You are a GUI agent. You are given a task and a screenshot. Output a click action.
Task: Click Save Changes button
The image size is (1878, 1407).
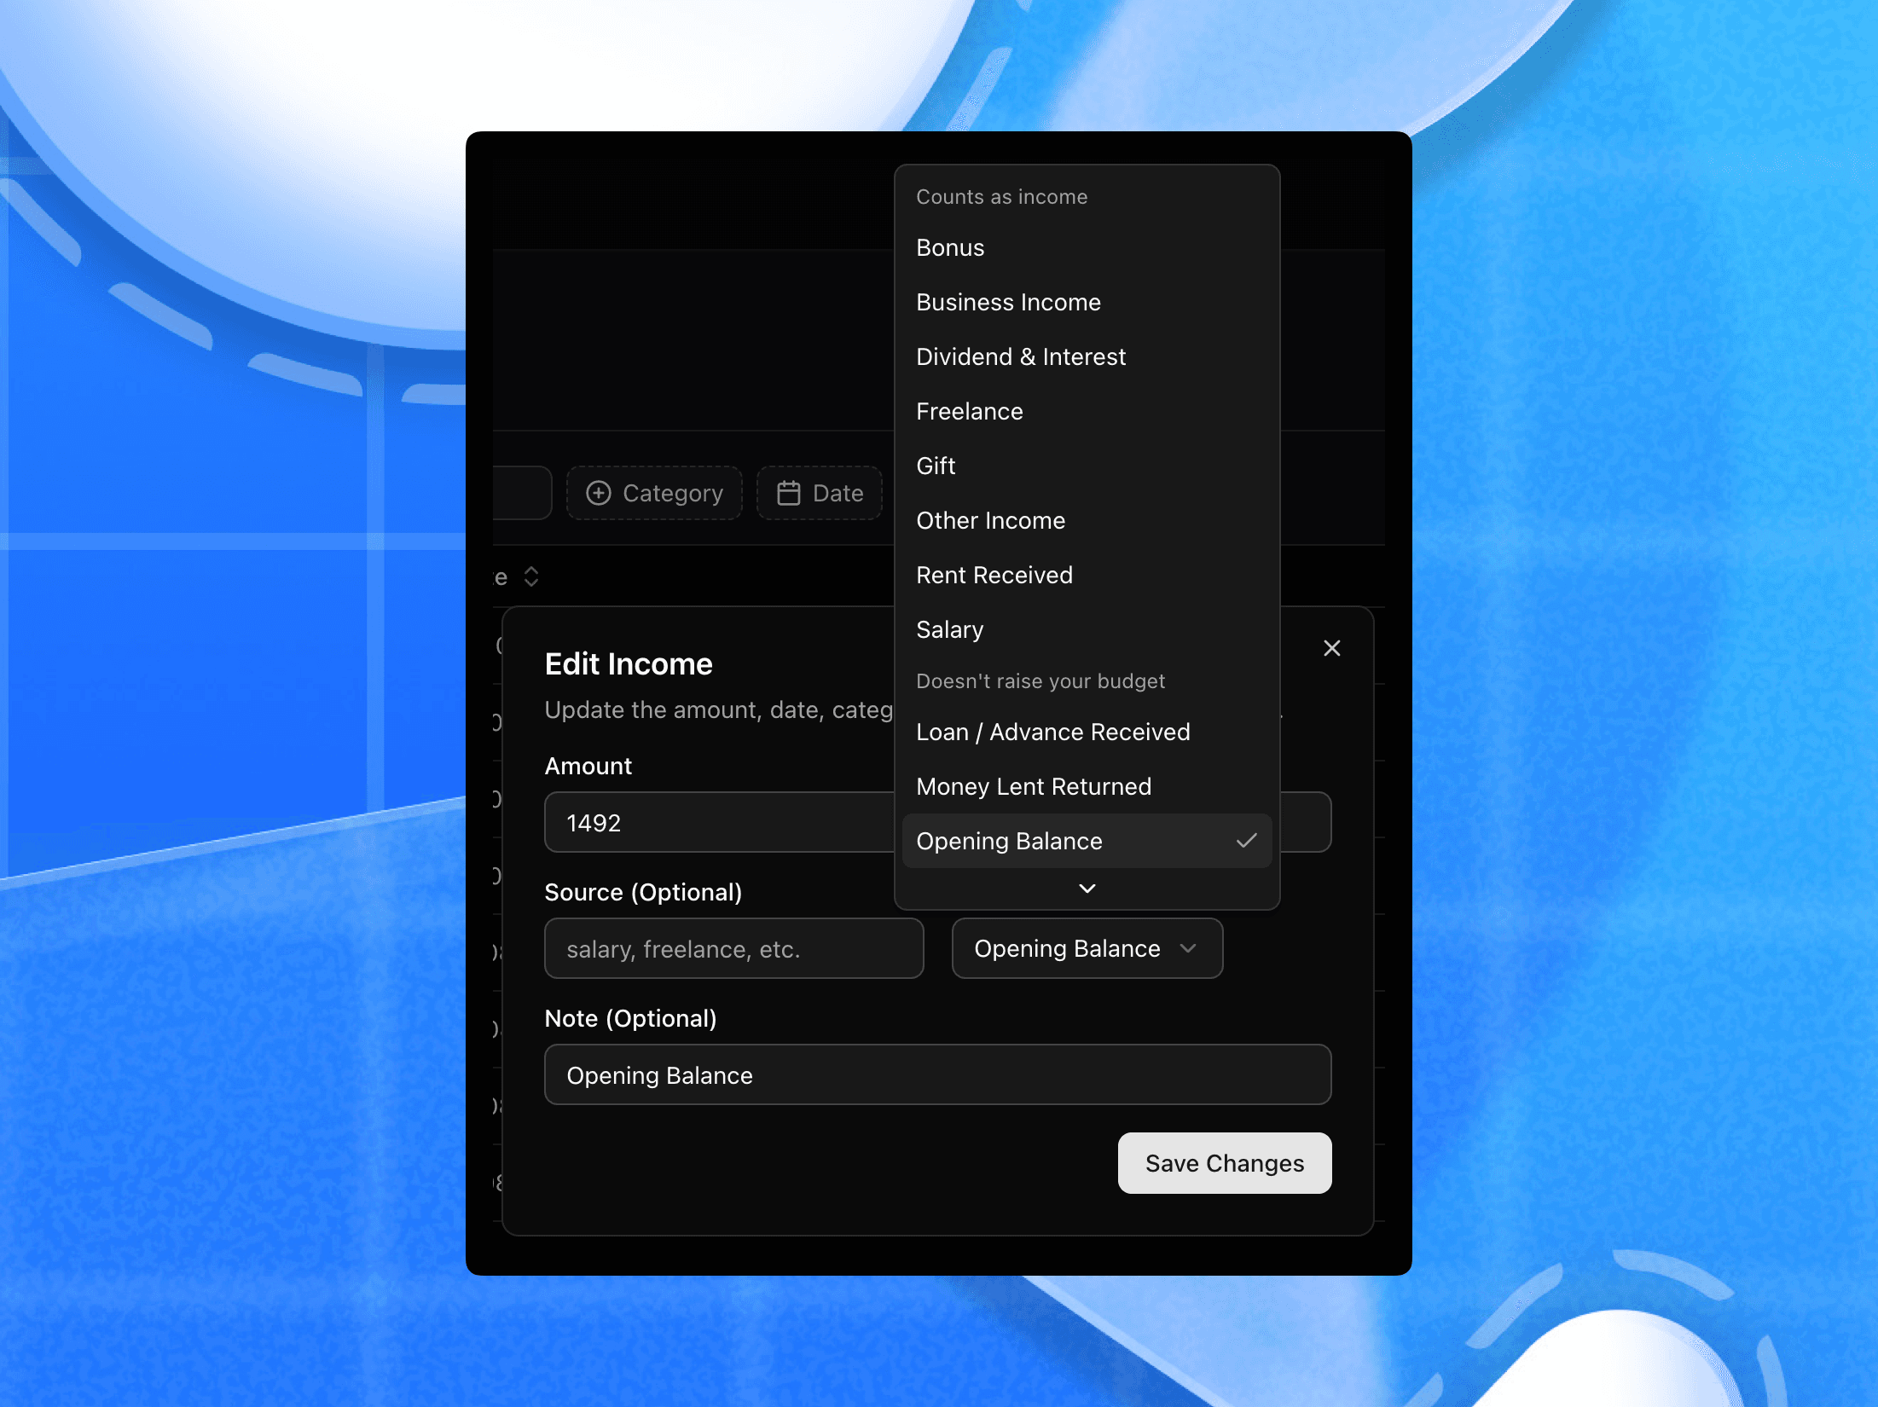tap(1224, 1163)
